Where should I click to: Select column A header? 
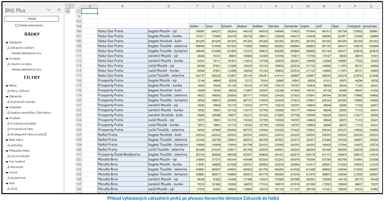90,6
